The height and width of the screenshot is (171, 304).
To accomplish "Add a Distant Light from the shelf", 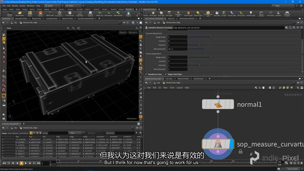I will coord(198,14).
